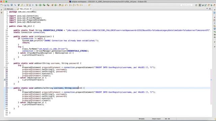
Task: Click the Open Type toolbar icon
Action: (x=60, y=5)
